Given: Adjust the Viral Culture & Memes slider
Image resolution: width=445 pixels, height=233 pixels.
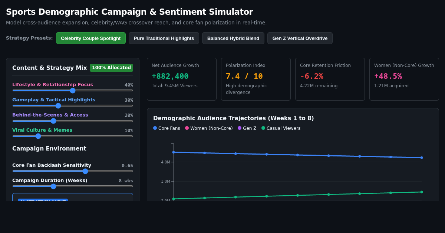Looking at the screenshot, I should [73, 136].
